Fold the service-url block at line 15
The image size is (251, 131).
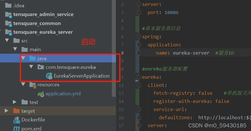139,109
